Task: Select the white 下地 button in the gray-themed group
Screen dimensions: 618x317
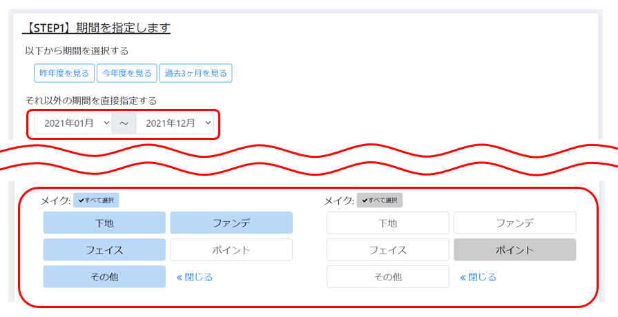Action: (x=387, y=223)
